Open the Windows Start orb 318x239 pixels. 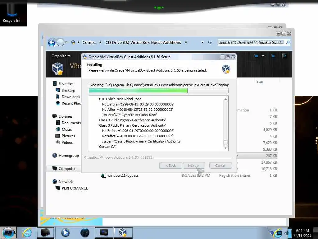pos(8,233)
